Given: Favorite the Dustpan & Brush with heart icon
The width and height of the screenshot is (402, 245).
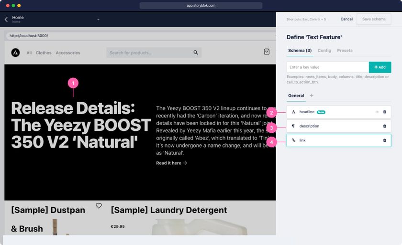Looking at the screenshot, I should pos(99,206).
